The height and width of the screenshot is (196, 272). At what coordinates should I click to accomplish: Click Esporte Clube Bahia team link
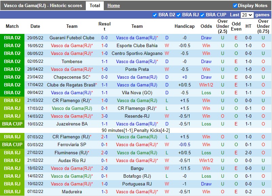tap(137, 45)
